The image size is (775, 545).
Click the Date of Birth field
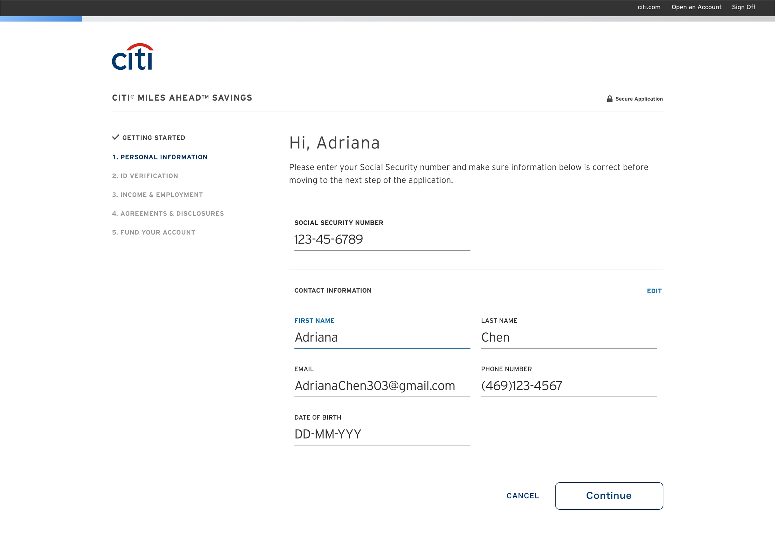click(x=382, y=434)
